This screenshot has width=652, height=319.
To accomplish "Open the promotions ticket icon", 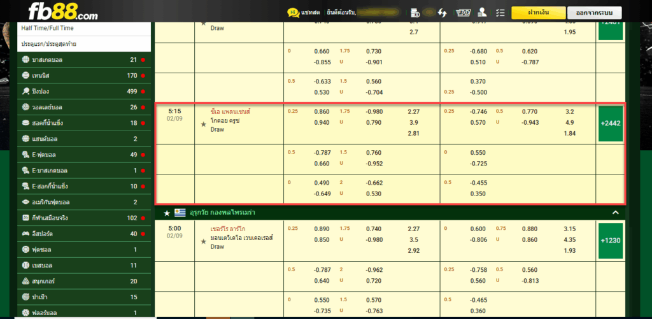I will pyautogui.click(x=464, y=13).
